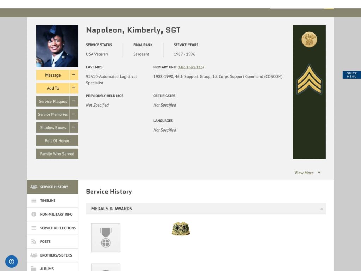This screenshot has width=361, height=271.
Task: Open the Roll Of Honor page
Action: click(57, 141)
